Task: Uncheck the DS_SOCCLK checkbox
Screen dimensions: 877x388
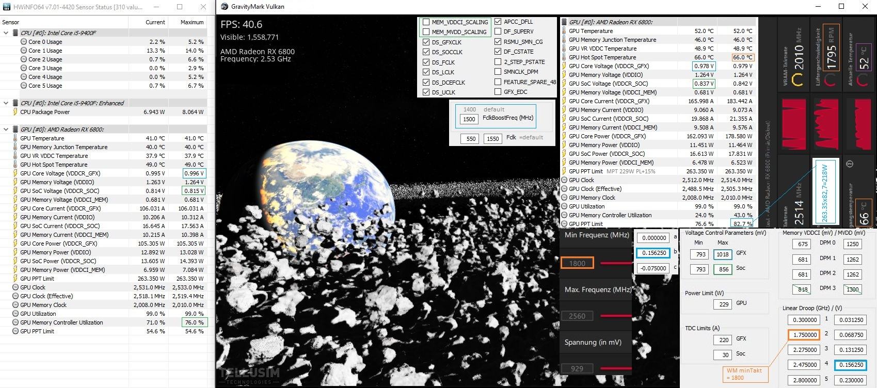Action: tap(426, 52)
